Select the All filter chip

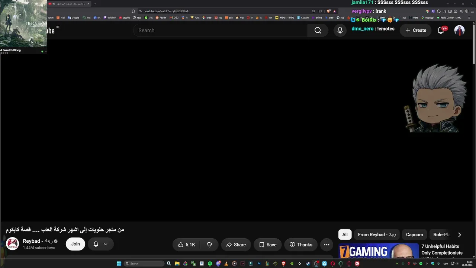(345, 234)
